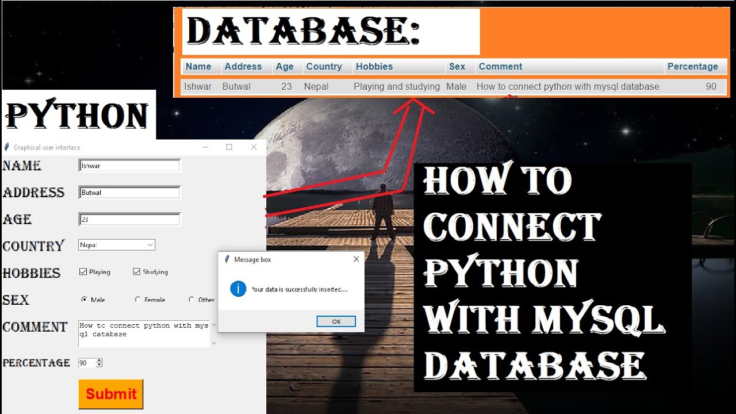Click the orange Submit button
Image resolution: width=736 pixels, height=414 pixels.
click(111, 394)
